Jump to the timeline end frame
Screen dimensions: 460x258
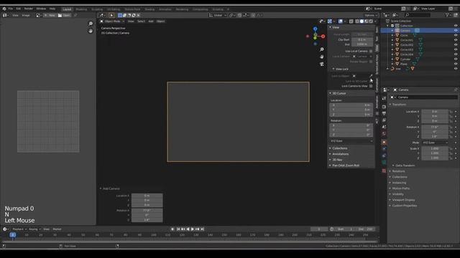(202, 229)
